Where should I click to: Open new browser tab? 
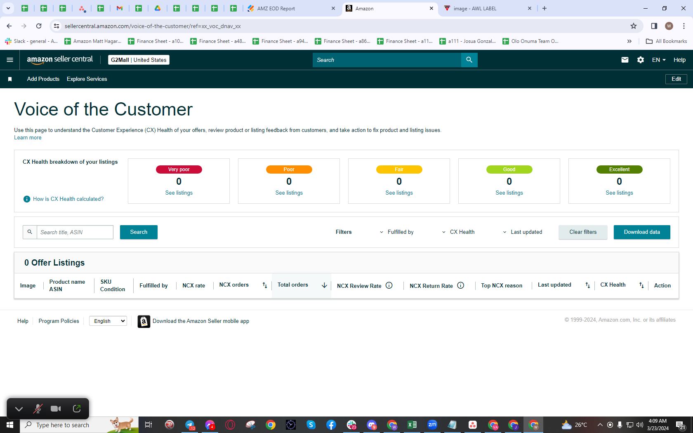pos(544,8)
